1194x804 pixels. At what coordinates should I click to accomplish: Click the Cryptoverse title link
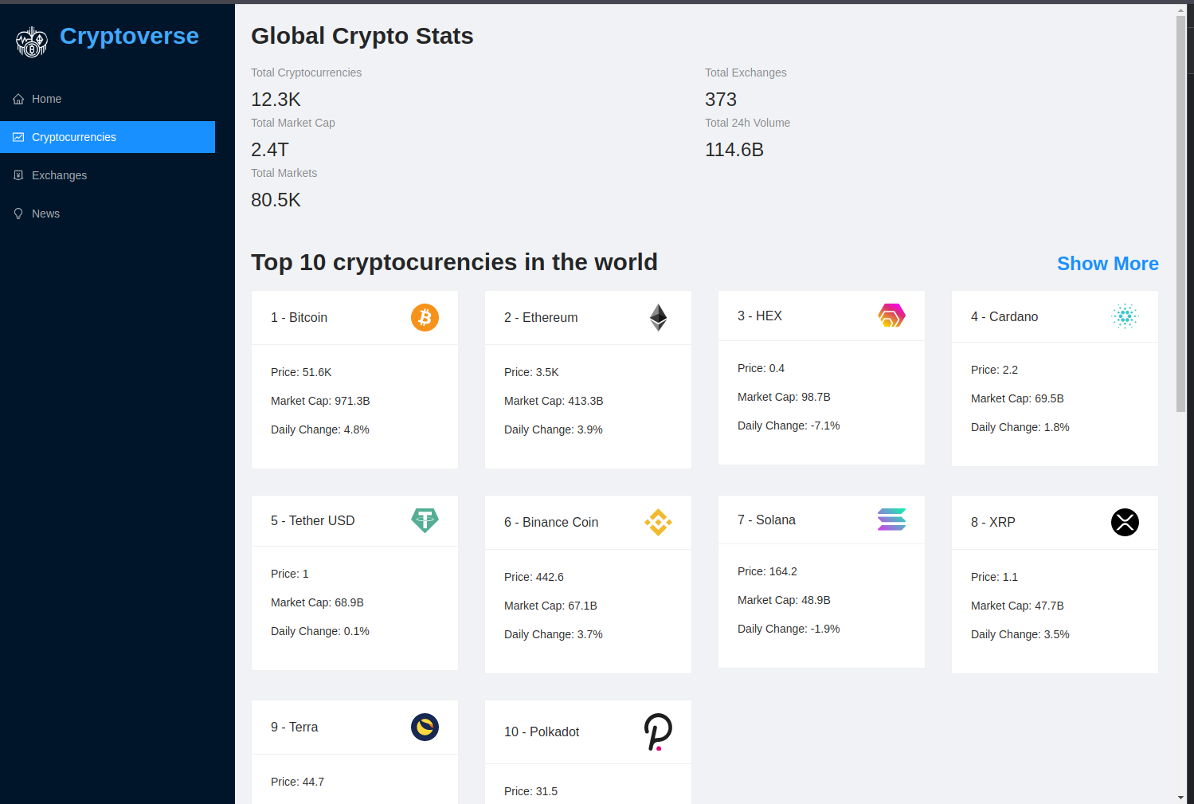click(129, 36)
